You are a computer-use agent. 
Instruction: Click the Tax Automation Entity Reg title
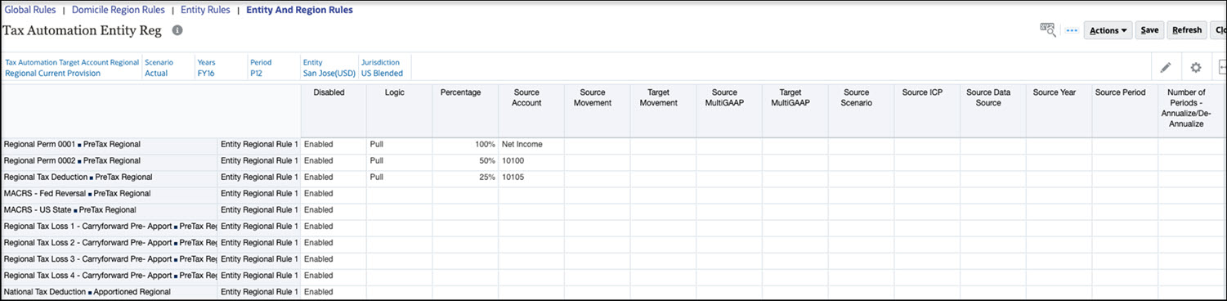82,30
